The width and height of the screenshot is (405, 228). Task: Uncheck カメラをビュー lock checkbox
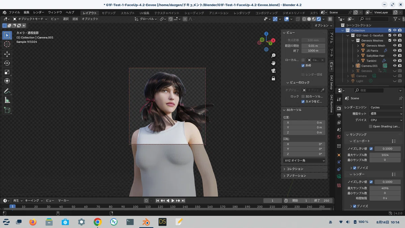click(303, 101)
